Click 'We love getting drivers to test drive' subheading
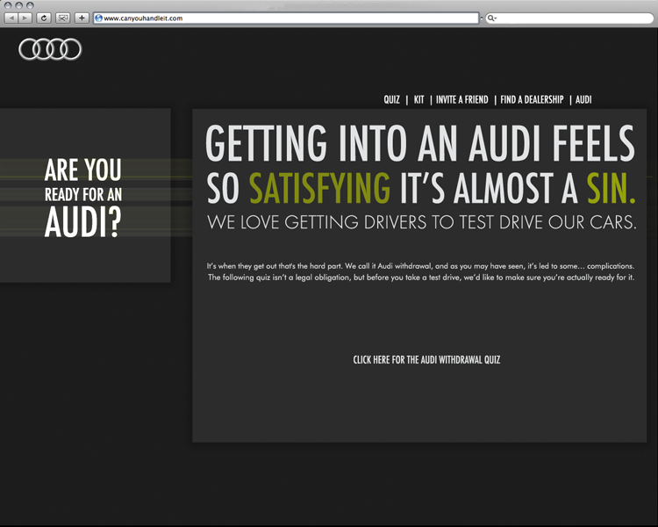The width and height of the screenshot is (658, 527). [422, 222]
